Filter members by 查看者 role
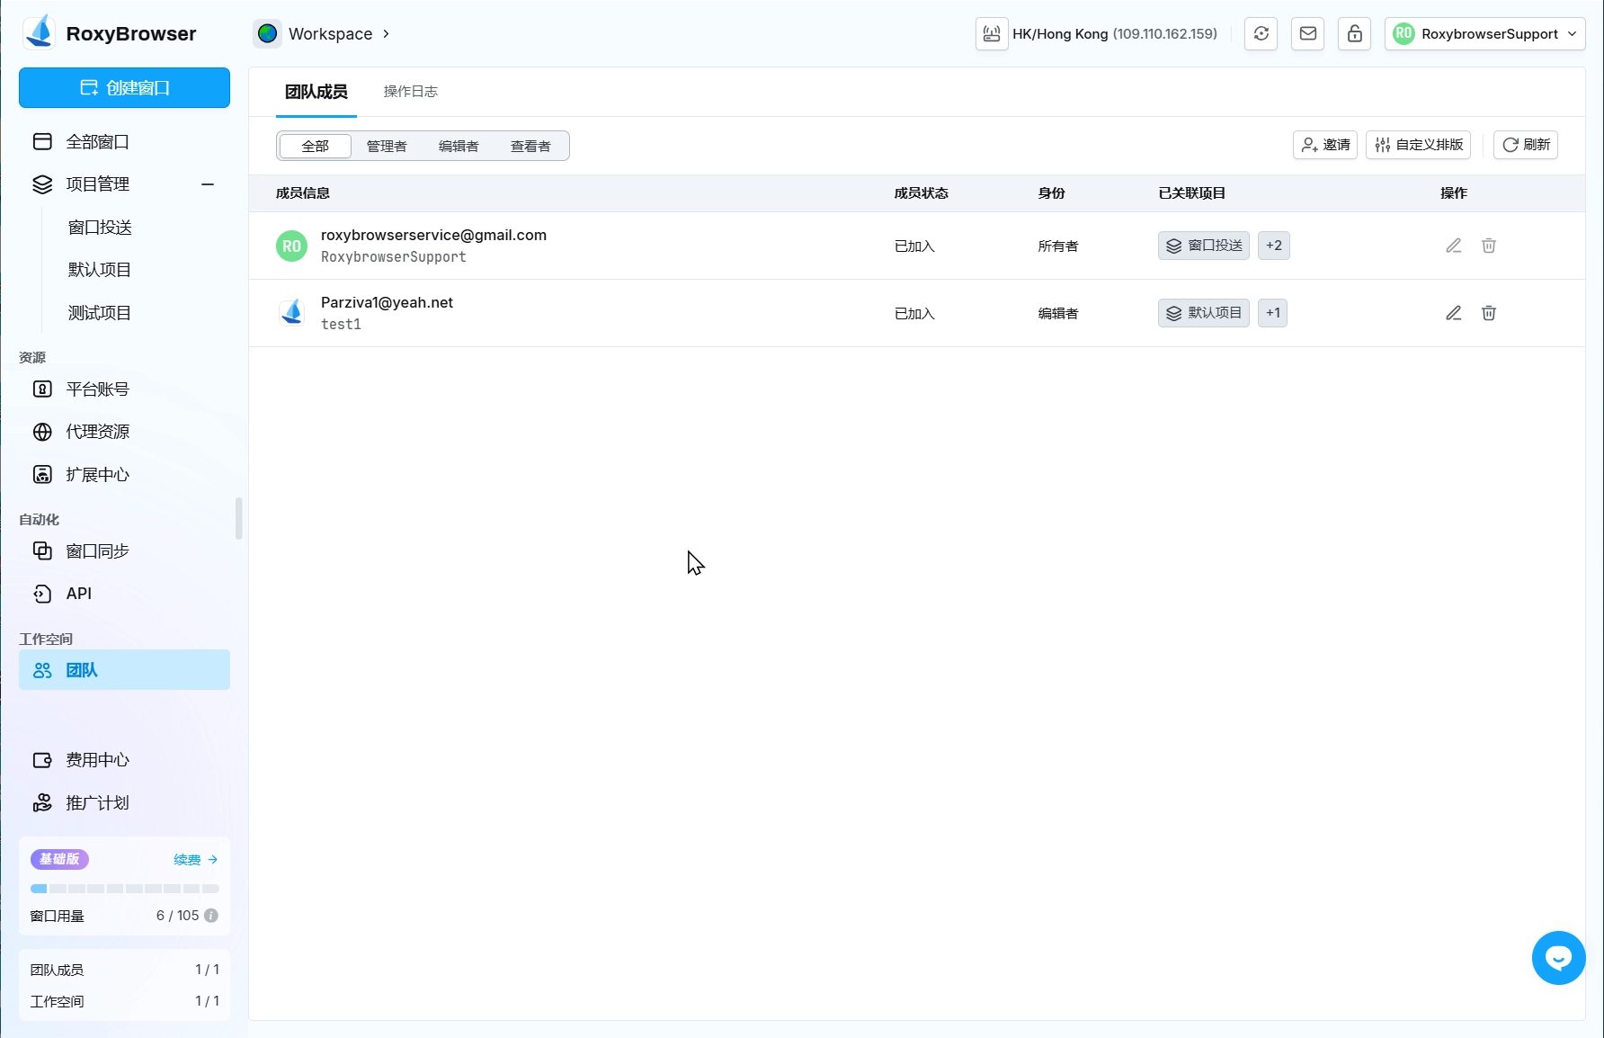 pyautogui.click(x=530, y=146)
